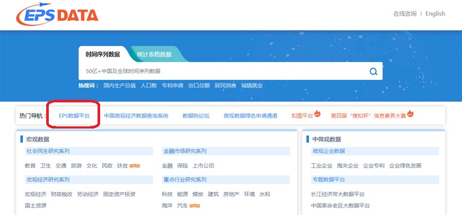Open 宏观经济 data category

tap(35, 194)
